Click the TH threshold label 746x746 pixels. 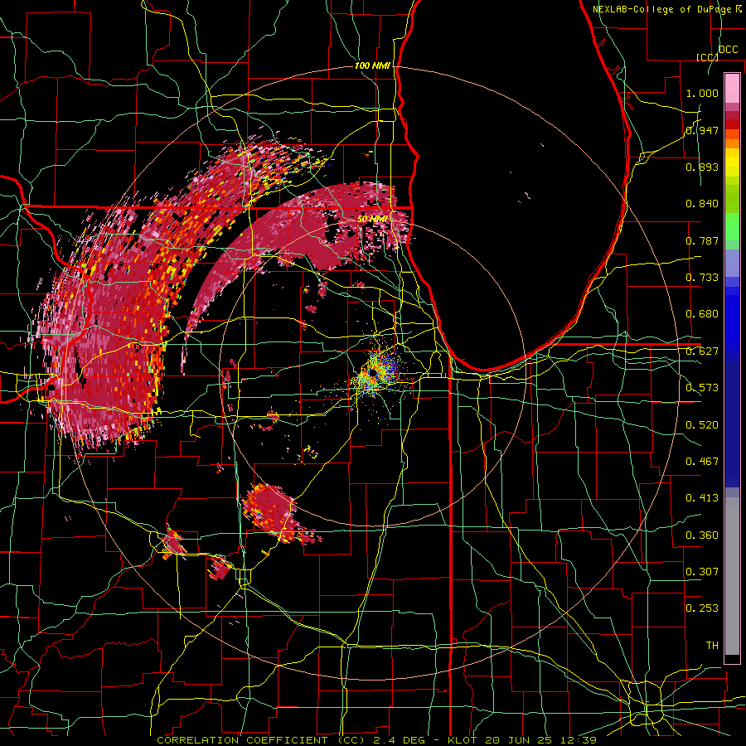pyautogui.click(x=712, y=646)
